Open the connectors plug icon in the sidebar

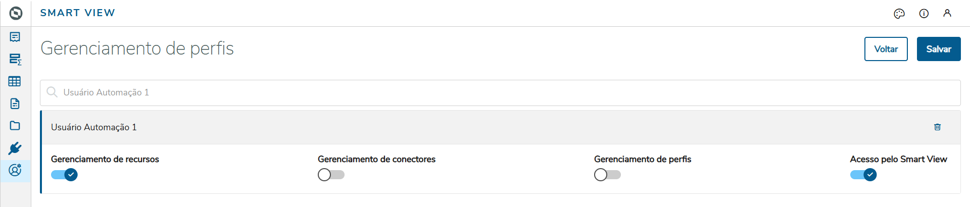pyautogui.click(x=15, y=148)
